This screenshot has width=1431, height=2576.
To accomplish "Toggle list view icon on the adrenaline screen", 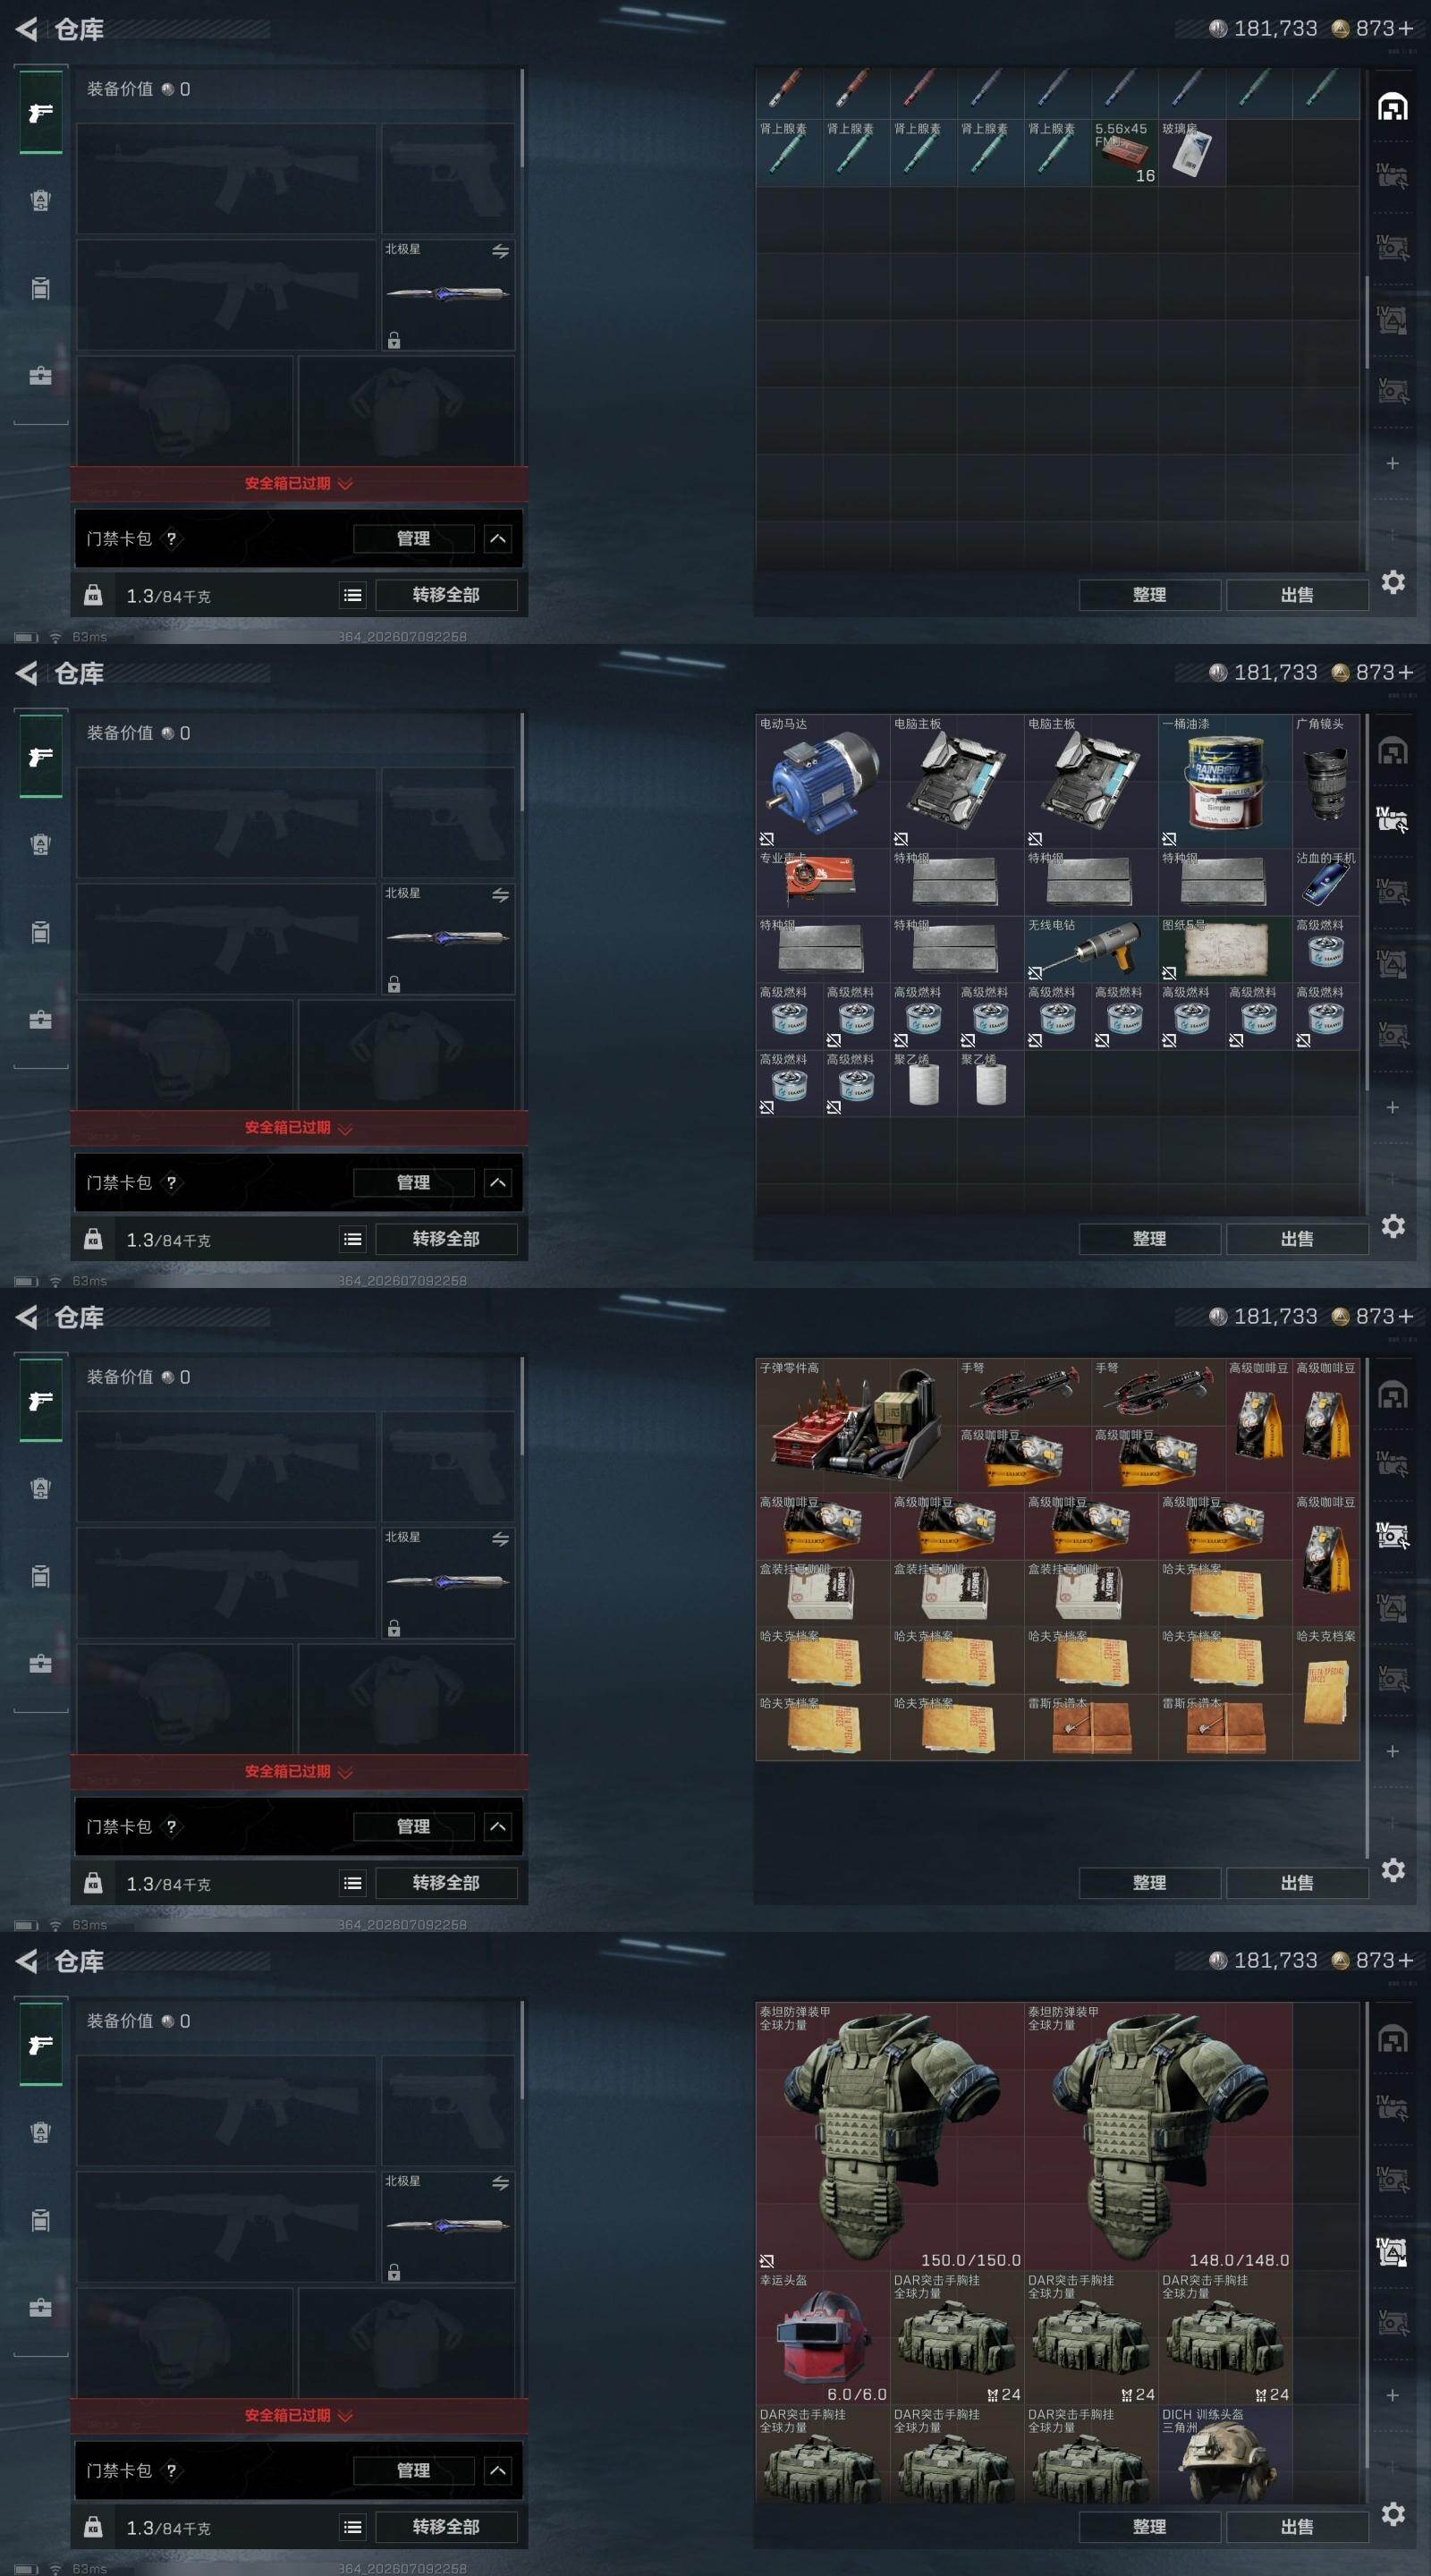I will click(x=353, y=595).
